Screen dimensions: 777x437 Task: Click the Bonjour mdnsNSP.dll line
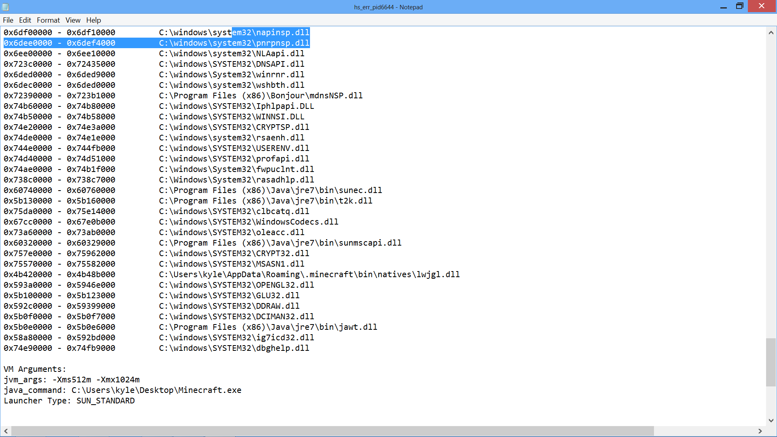tap(261, 96)
